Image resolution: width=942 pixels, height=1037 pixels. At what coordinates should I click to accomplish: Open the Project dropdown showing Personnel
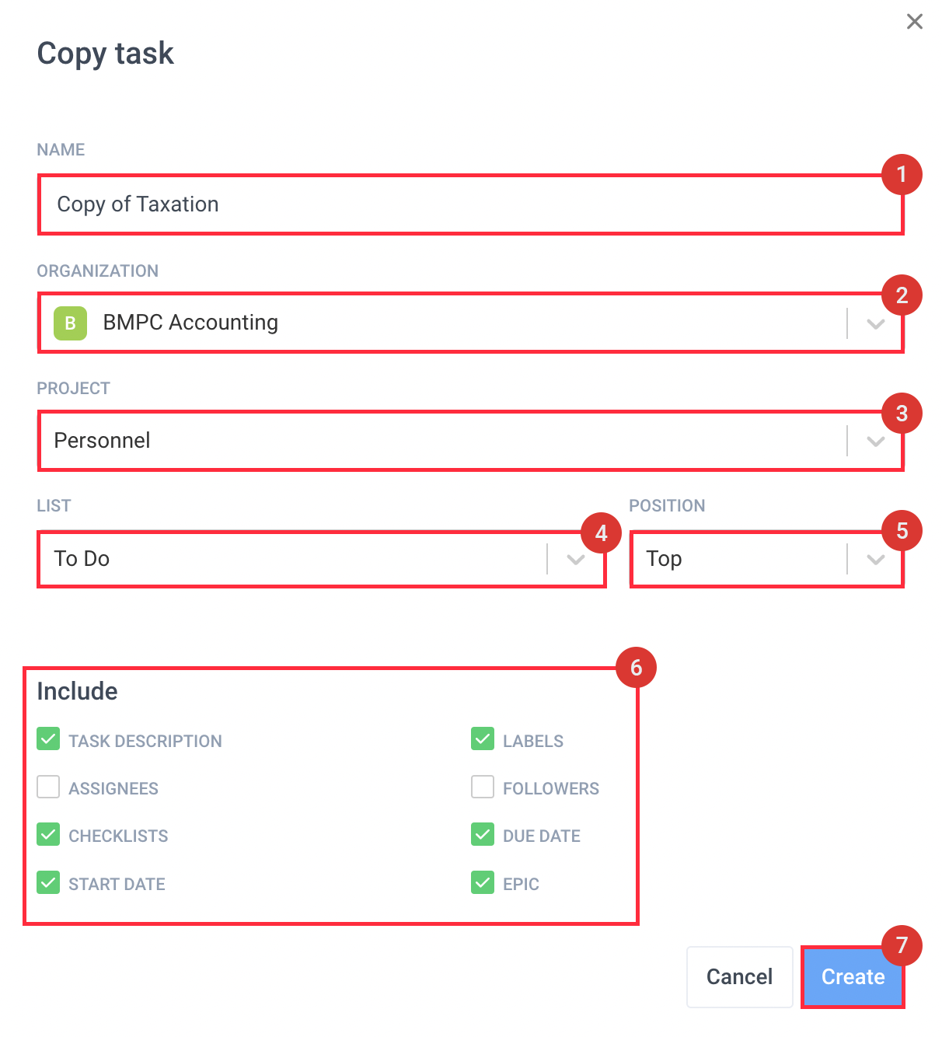[471, 441]
